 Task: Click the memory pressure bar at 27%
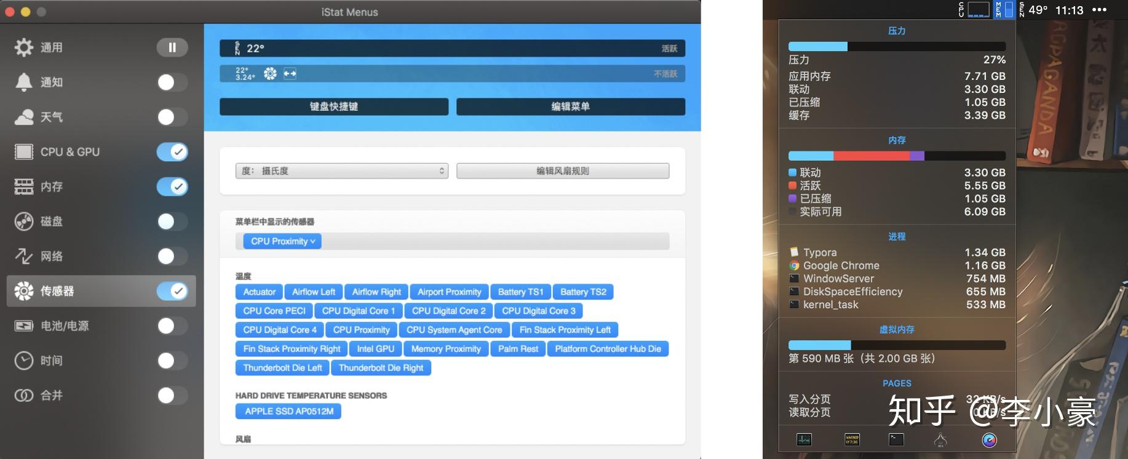coord(897,47)
